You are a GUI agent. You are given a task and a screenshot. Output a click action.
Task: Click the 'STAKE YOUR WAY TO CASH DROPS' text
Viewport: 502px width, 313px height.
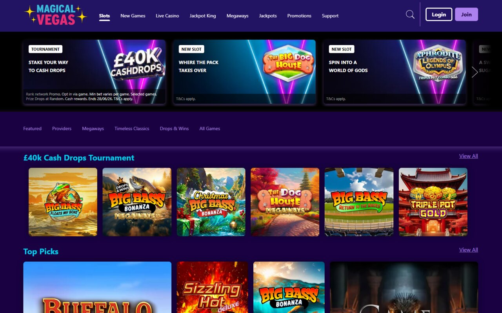[48, 67]
